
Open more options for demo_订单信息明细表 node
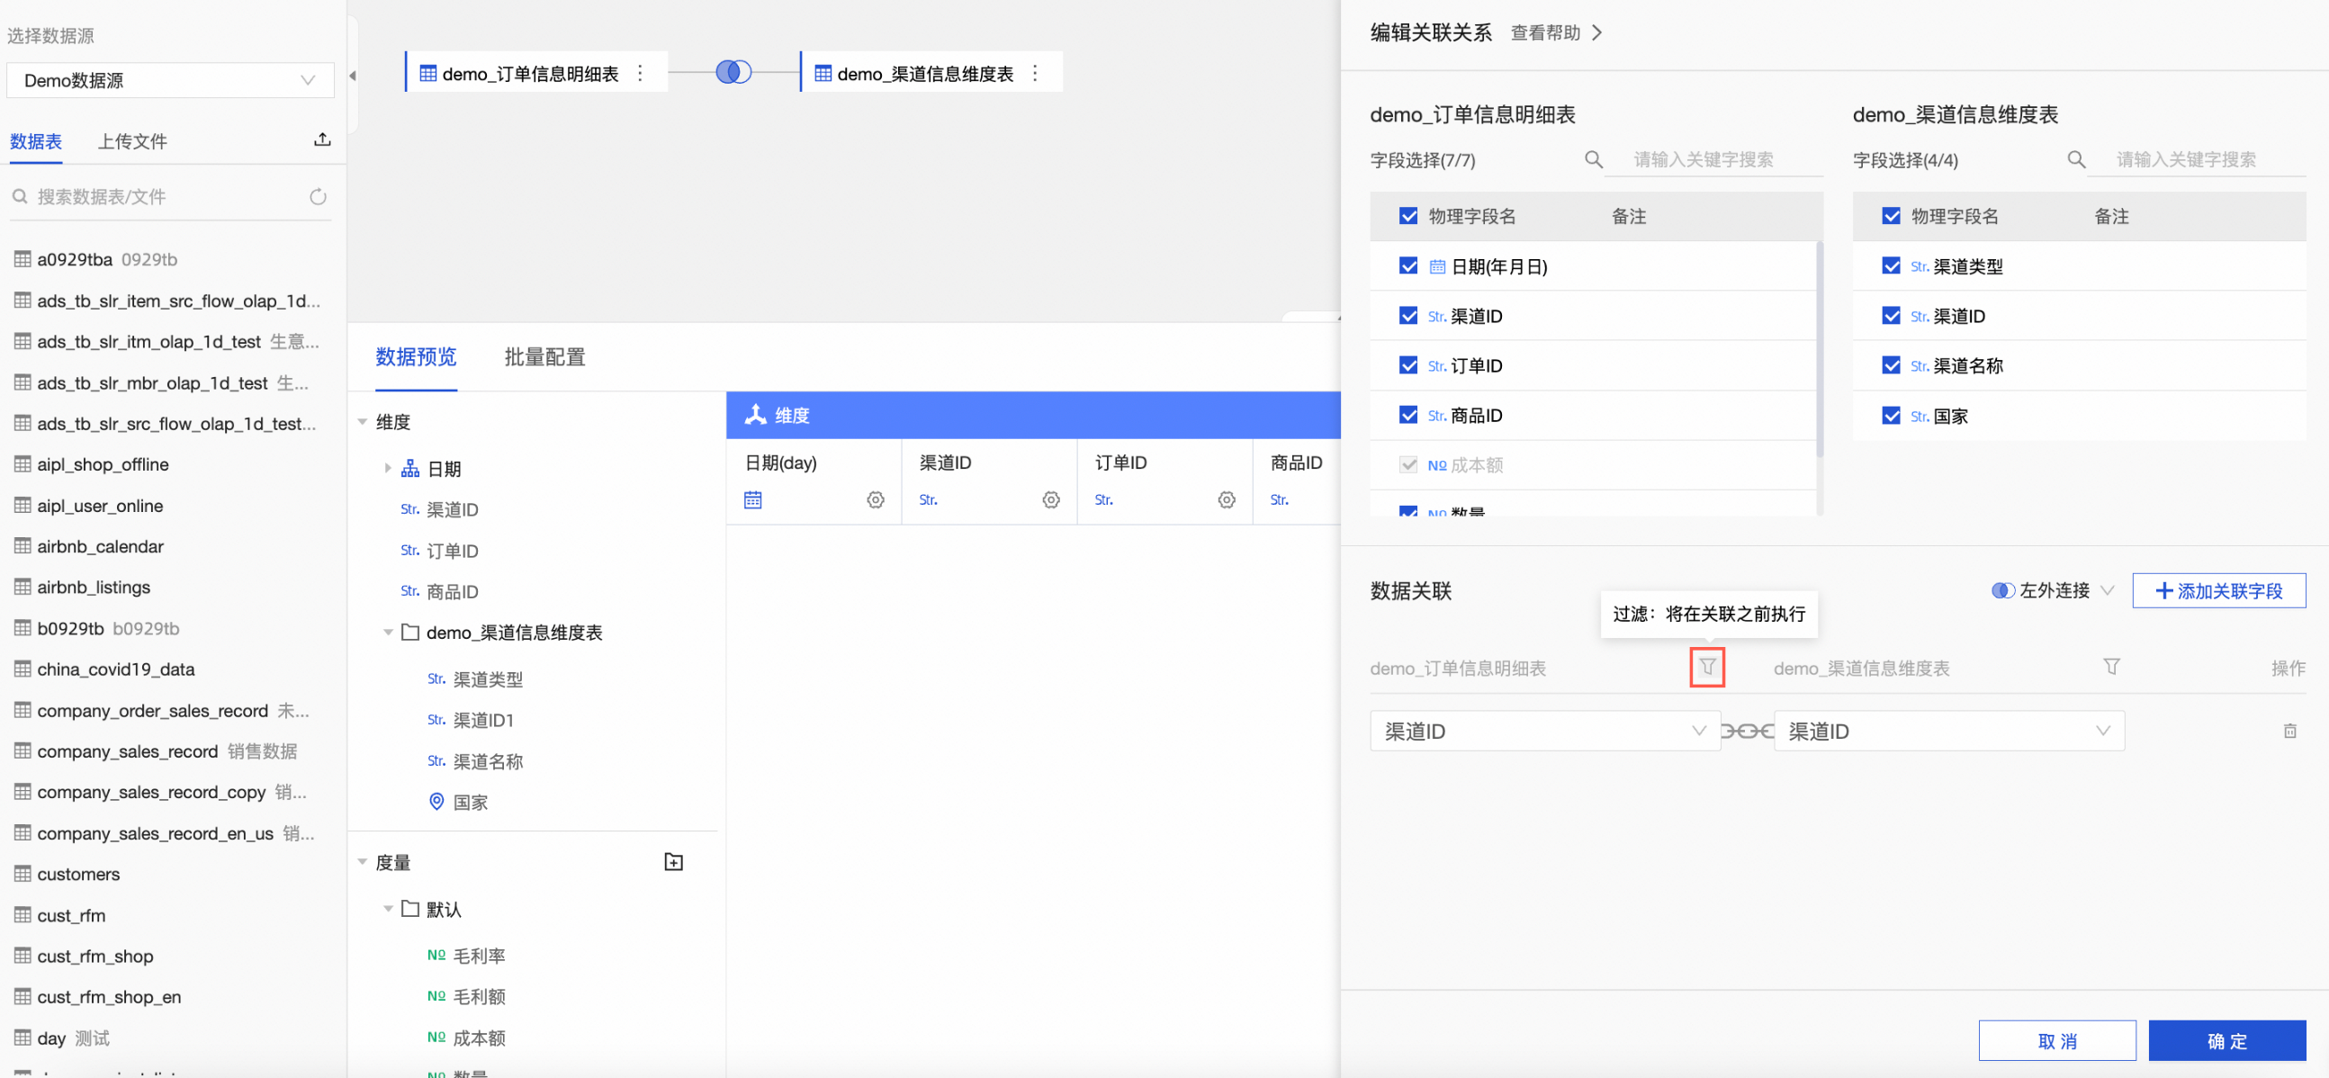(640, 73)
